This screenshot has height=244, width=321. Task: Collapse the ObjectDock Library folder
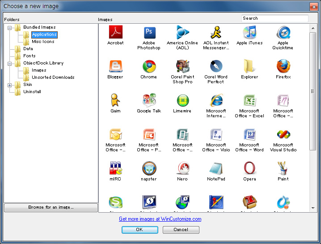coord(10,64)
